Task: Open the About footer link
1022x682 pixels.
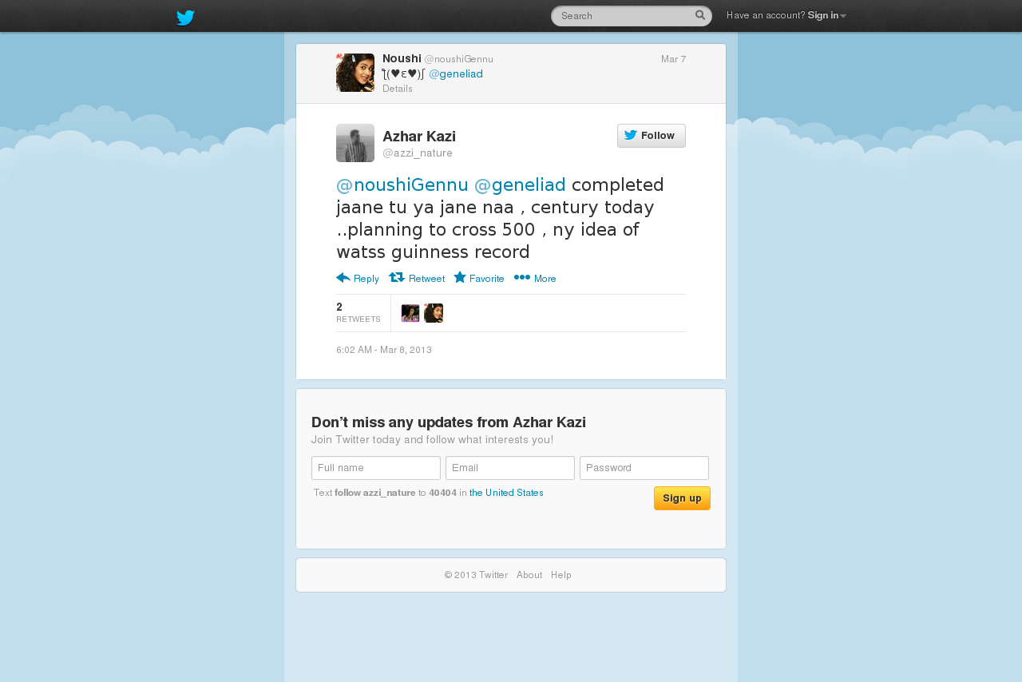Action: pyautogui.click(x=529, y=575)
